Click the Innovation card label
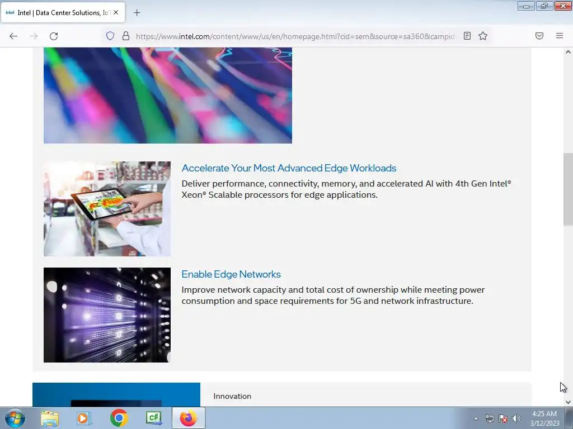The image size is (573, 429). click(x=232, y=396)
